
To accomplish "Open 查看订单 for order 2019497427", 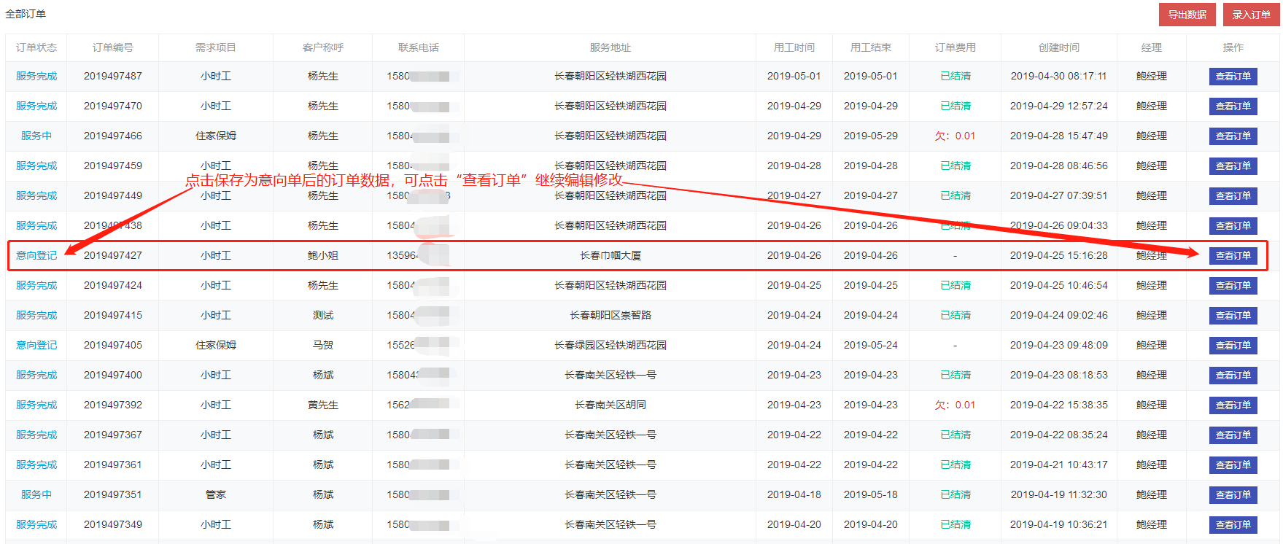I will [1233, 256].
